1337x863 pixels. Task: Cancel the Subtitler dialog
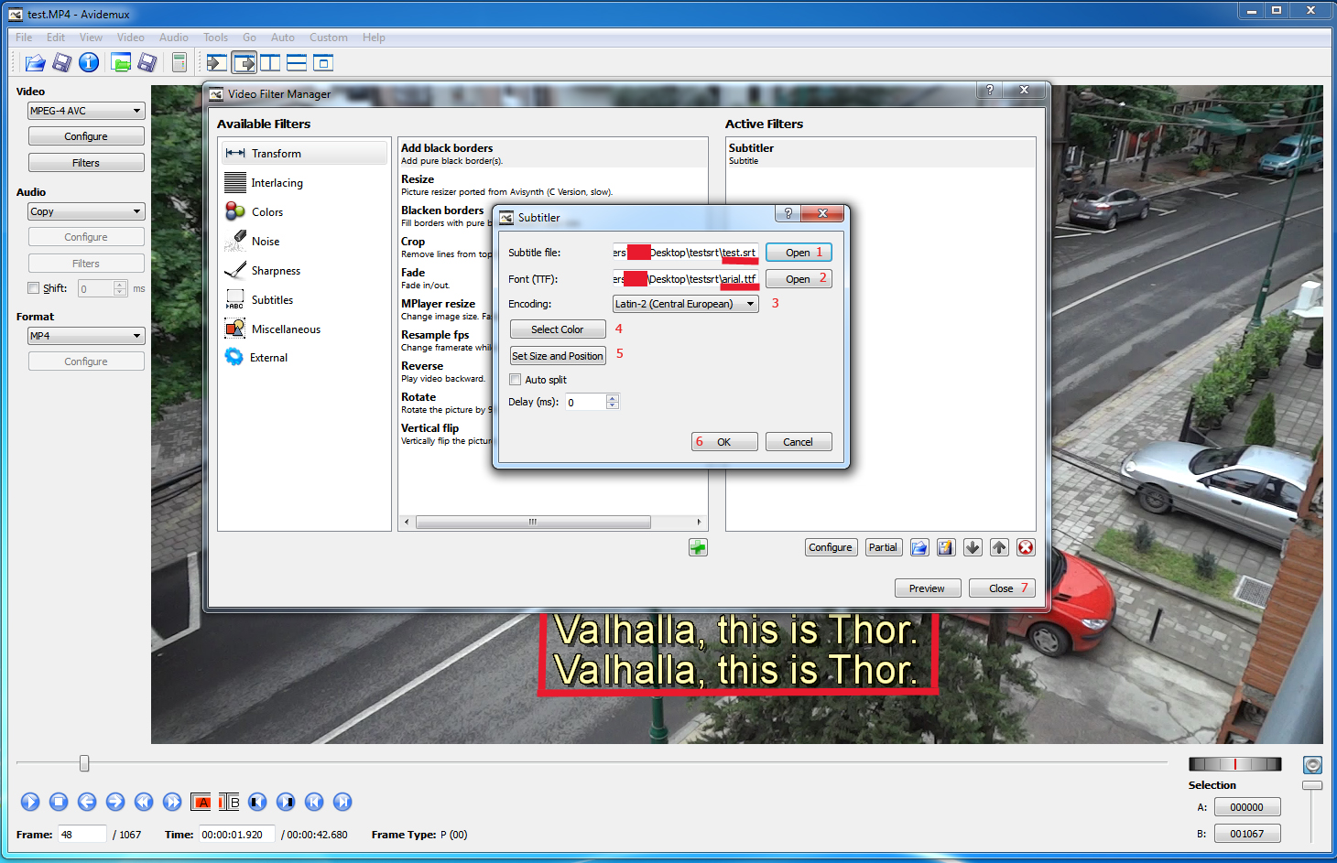tap(799, 442)
